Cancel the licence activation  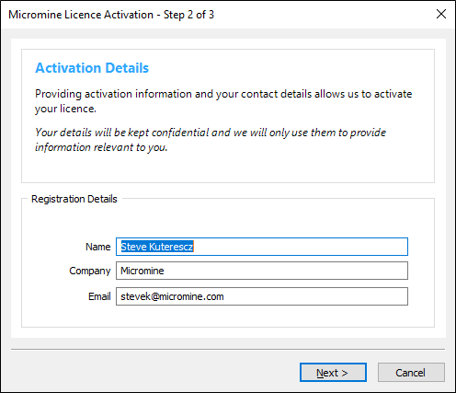click(411, 373)
